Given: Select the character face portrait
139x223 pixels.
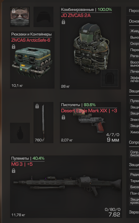Looking at the screenshot, I should click(20, 17).
